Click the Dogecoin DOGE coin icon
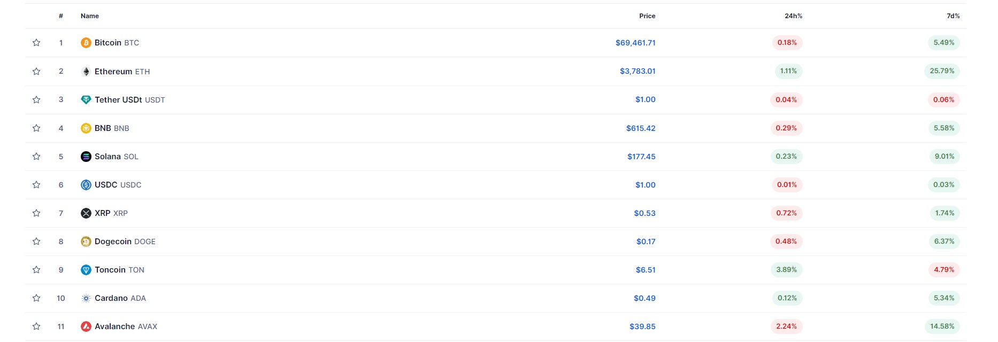The width and height of the screenshot is (998, 342). point(86,242)
